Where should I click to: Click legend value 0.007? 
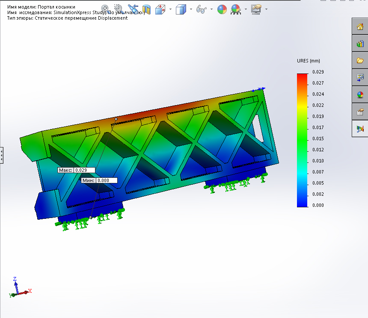point(318,172)
